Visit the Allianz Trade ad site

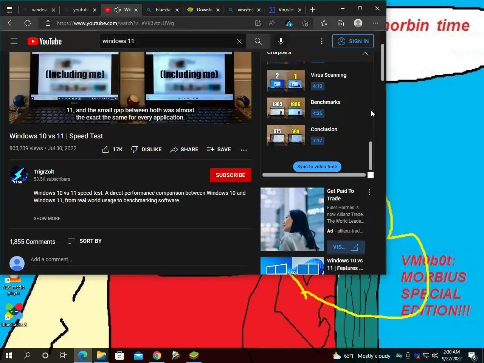(346, 247)
